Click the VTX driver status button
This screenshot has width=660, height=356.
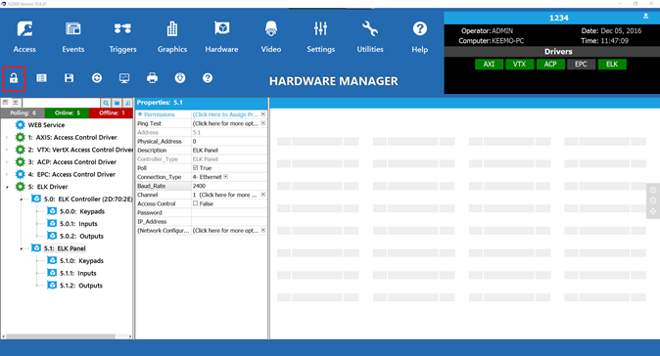(519, 65)
